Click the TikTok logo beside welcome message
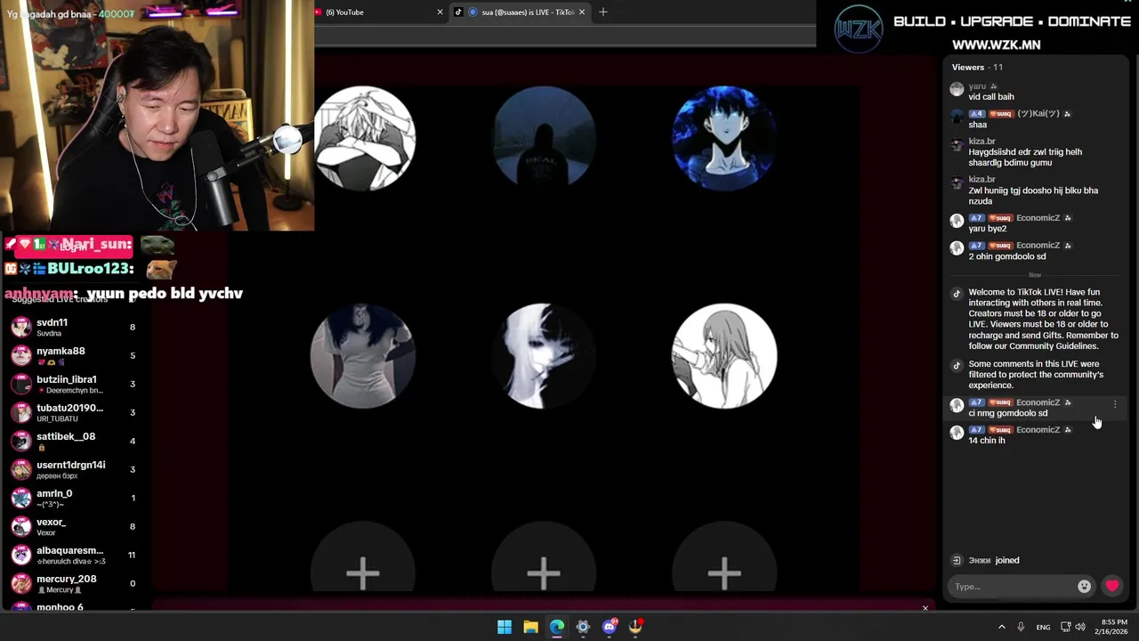 pyautogui.click(x=957, y=293)
